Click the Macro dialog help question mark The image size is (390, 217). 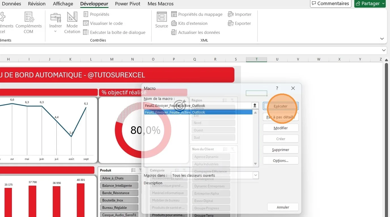277,88
